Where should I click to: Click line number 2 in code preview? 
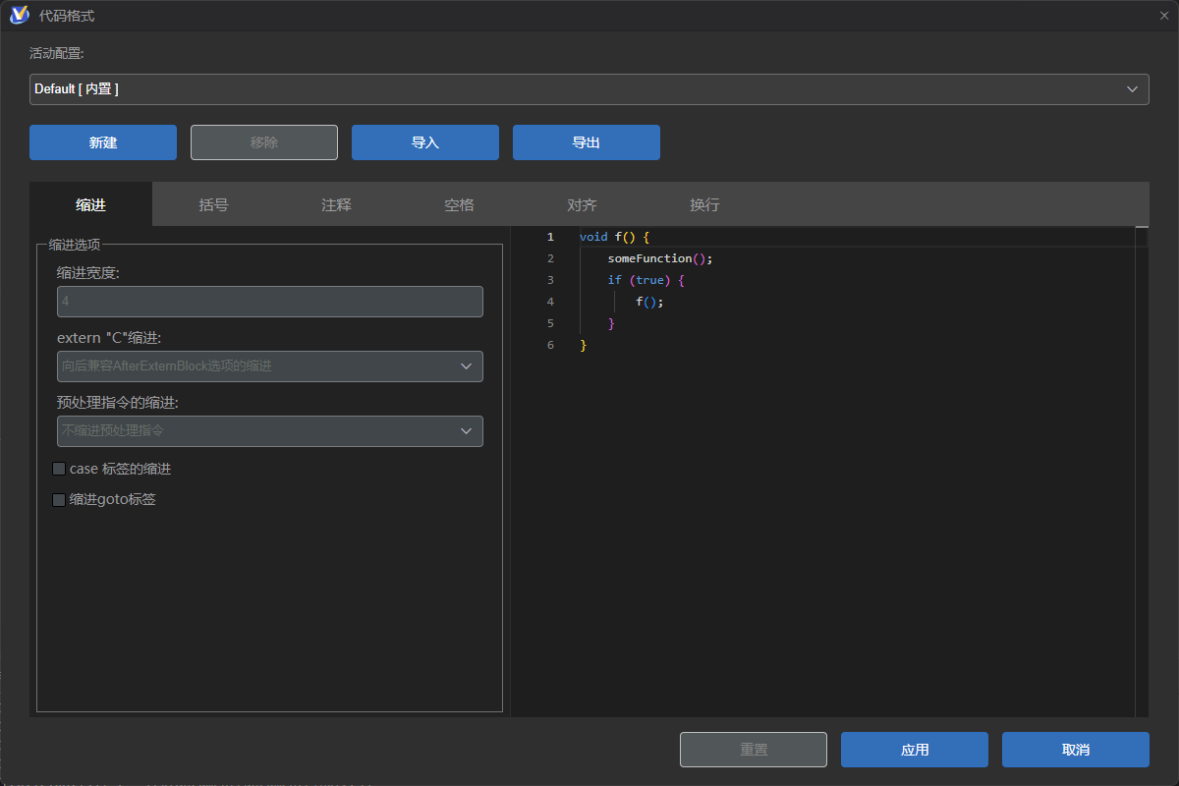pos(550,258)
